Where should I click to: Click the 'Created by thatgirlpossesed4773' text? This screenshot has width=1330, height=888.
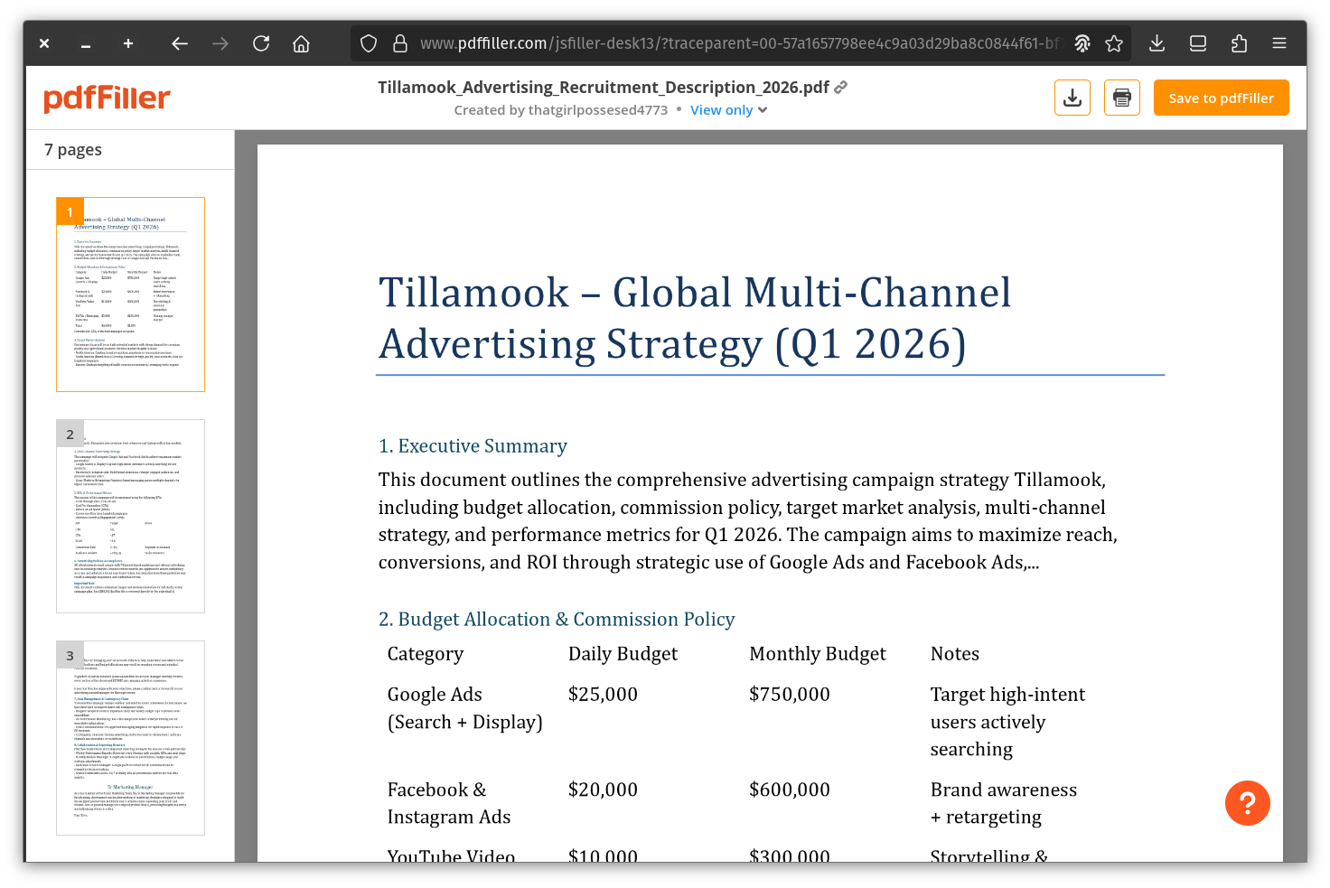click(x=561, y=110)
